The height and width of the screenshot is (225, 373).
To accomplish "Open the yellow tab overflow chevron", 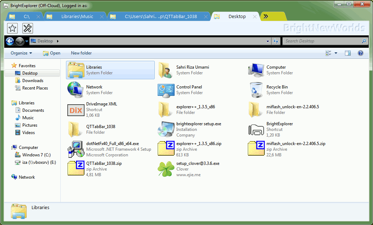I will coord(266,16).
